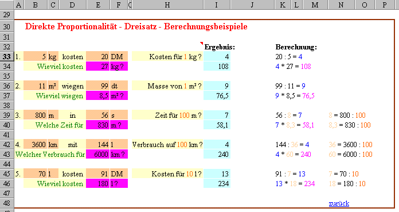399x212 pixels.
Task: Select calculation text '13 * 18 = 234'
Action: (295, 184)
